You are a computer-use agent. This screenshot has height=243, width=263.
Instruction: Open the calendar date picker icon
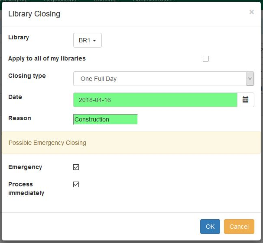tap(245, 100)
